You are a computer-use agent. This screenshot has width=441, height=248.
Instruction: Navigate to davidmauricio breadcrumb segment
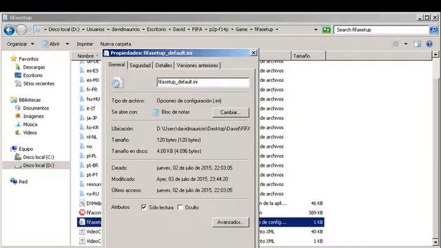[x=125, y=29]
